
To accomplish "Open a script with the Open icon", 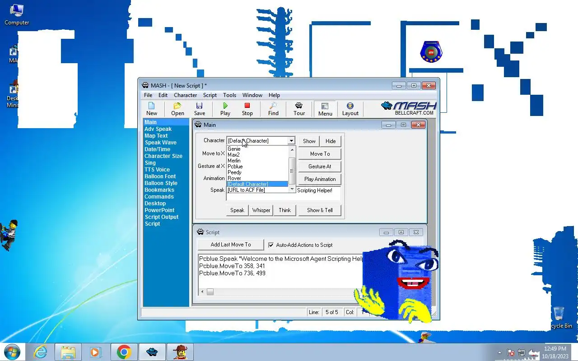I will pos(177,109).
